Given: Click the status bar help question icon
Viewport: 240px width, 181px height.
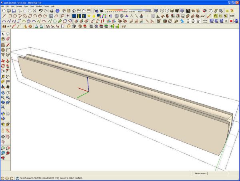Looking at the screenshot, I should coord(18,178).
